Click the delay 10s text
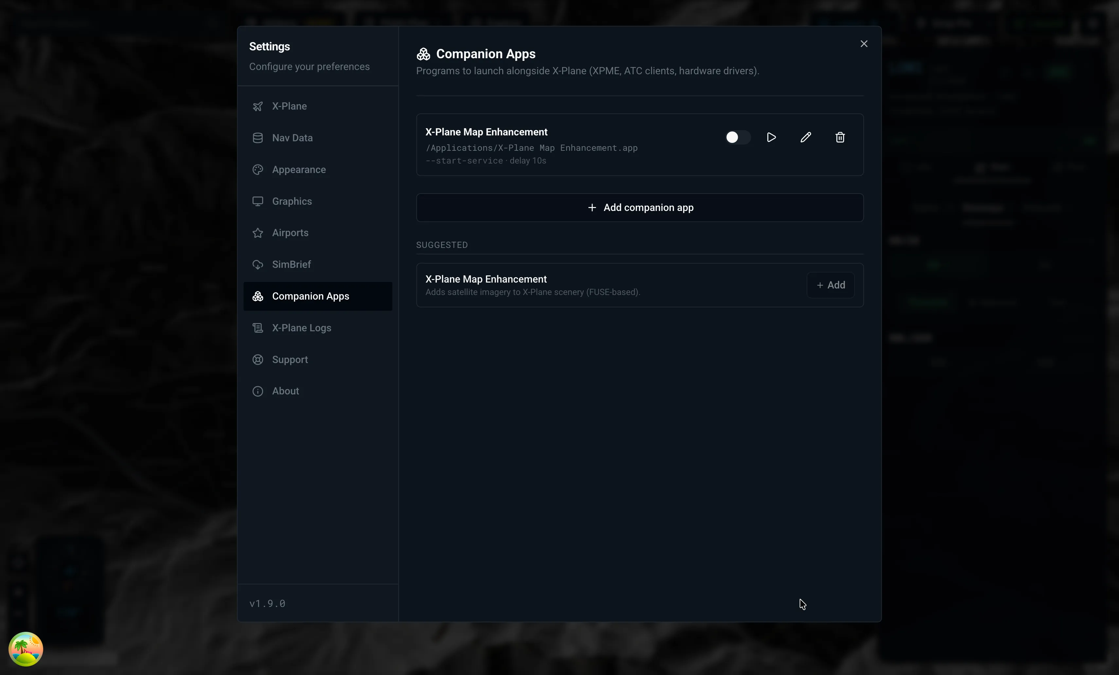Image resolution: width=1119 pixels, height=675 pixels. (528, 161)
